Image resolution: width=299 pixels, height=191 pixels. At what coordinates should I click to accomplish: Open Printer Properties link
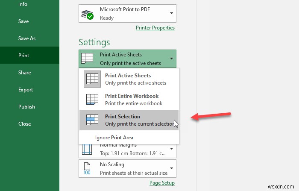pos(155,28)
